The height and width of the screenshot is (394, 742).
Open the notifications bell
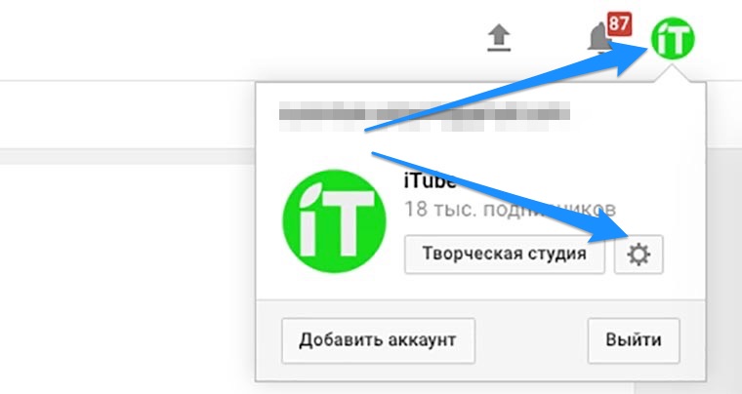click(x=598, y=39)
